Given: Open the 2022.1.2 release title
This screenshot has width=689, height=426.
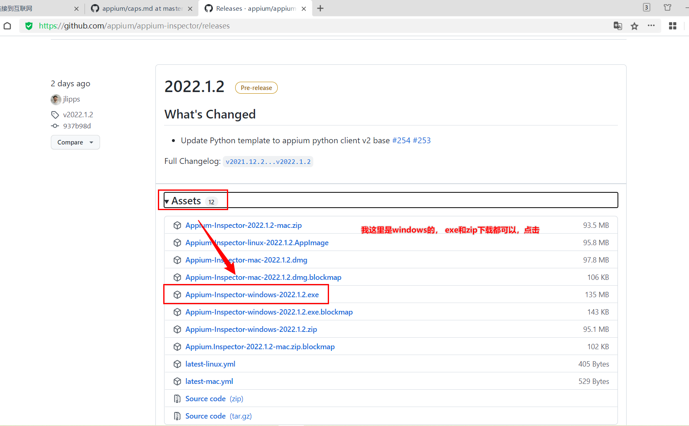Looking at the screenshot, I should coord(194,87).
